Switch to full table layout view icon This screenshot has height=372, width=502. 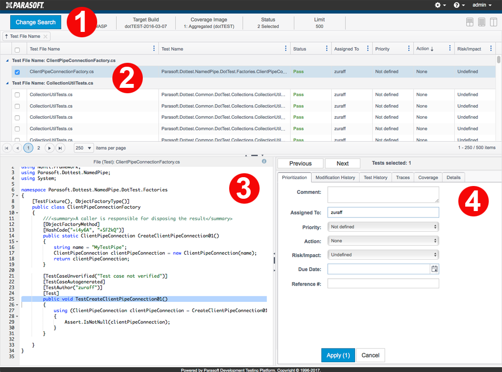(x=481, y=22)
